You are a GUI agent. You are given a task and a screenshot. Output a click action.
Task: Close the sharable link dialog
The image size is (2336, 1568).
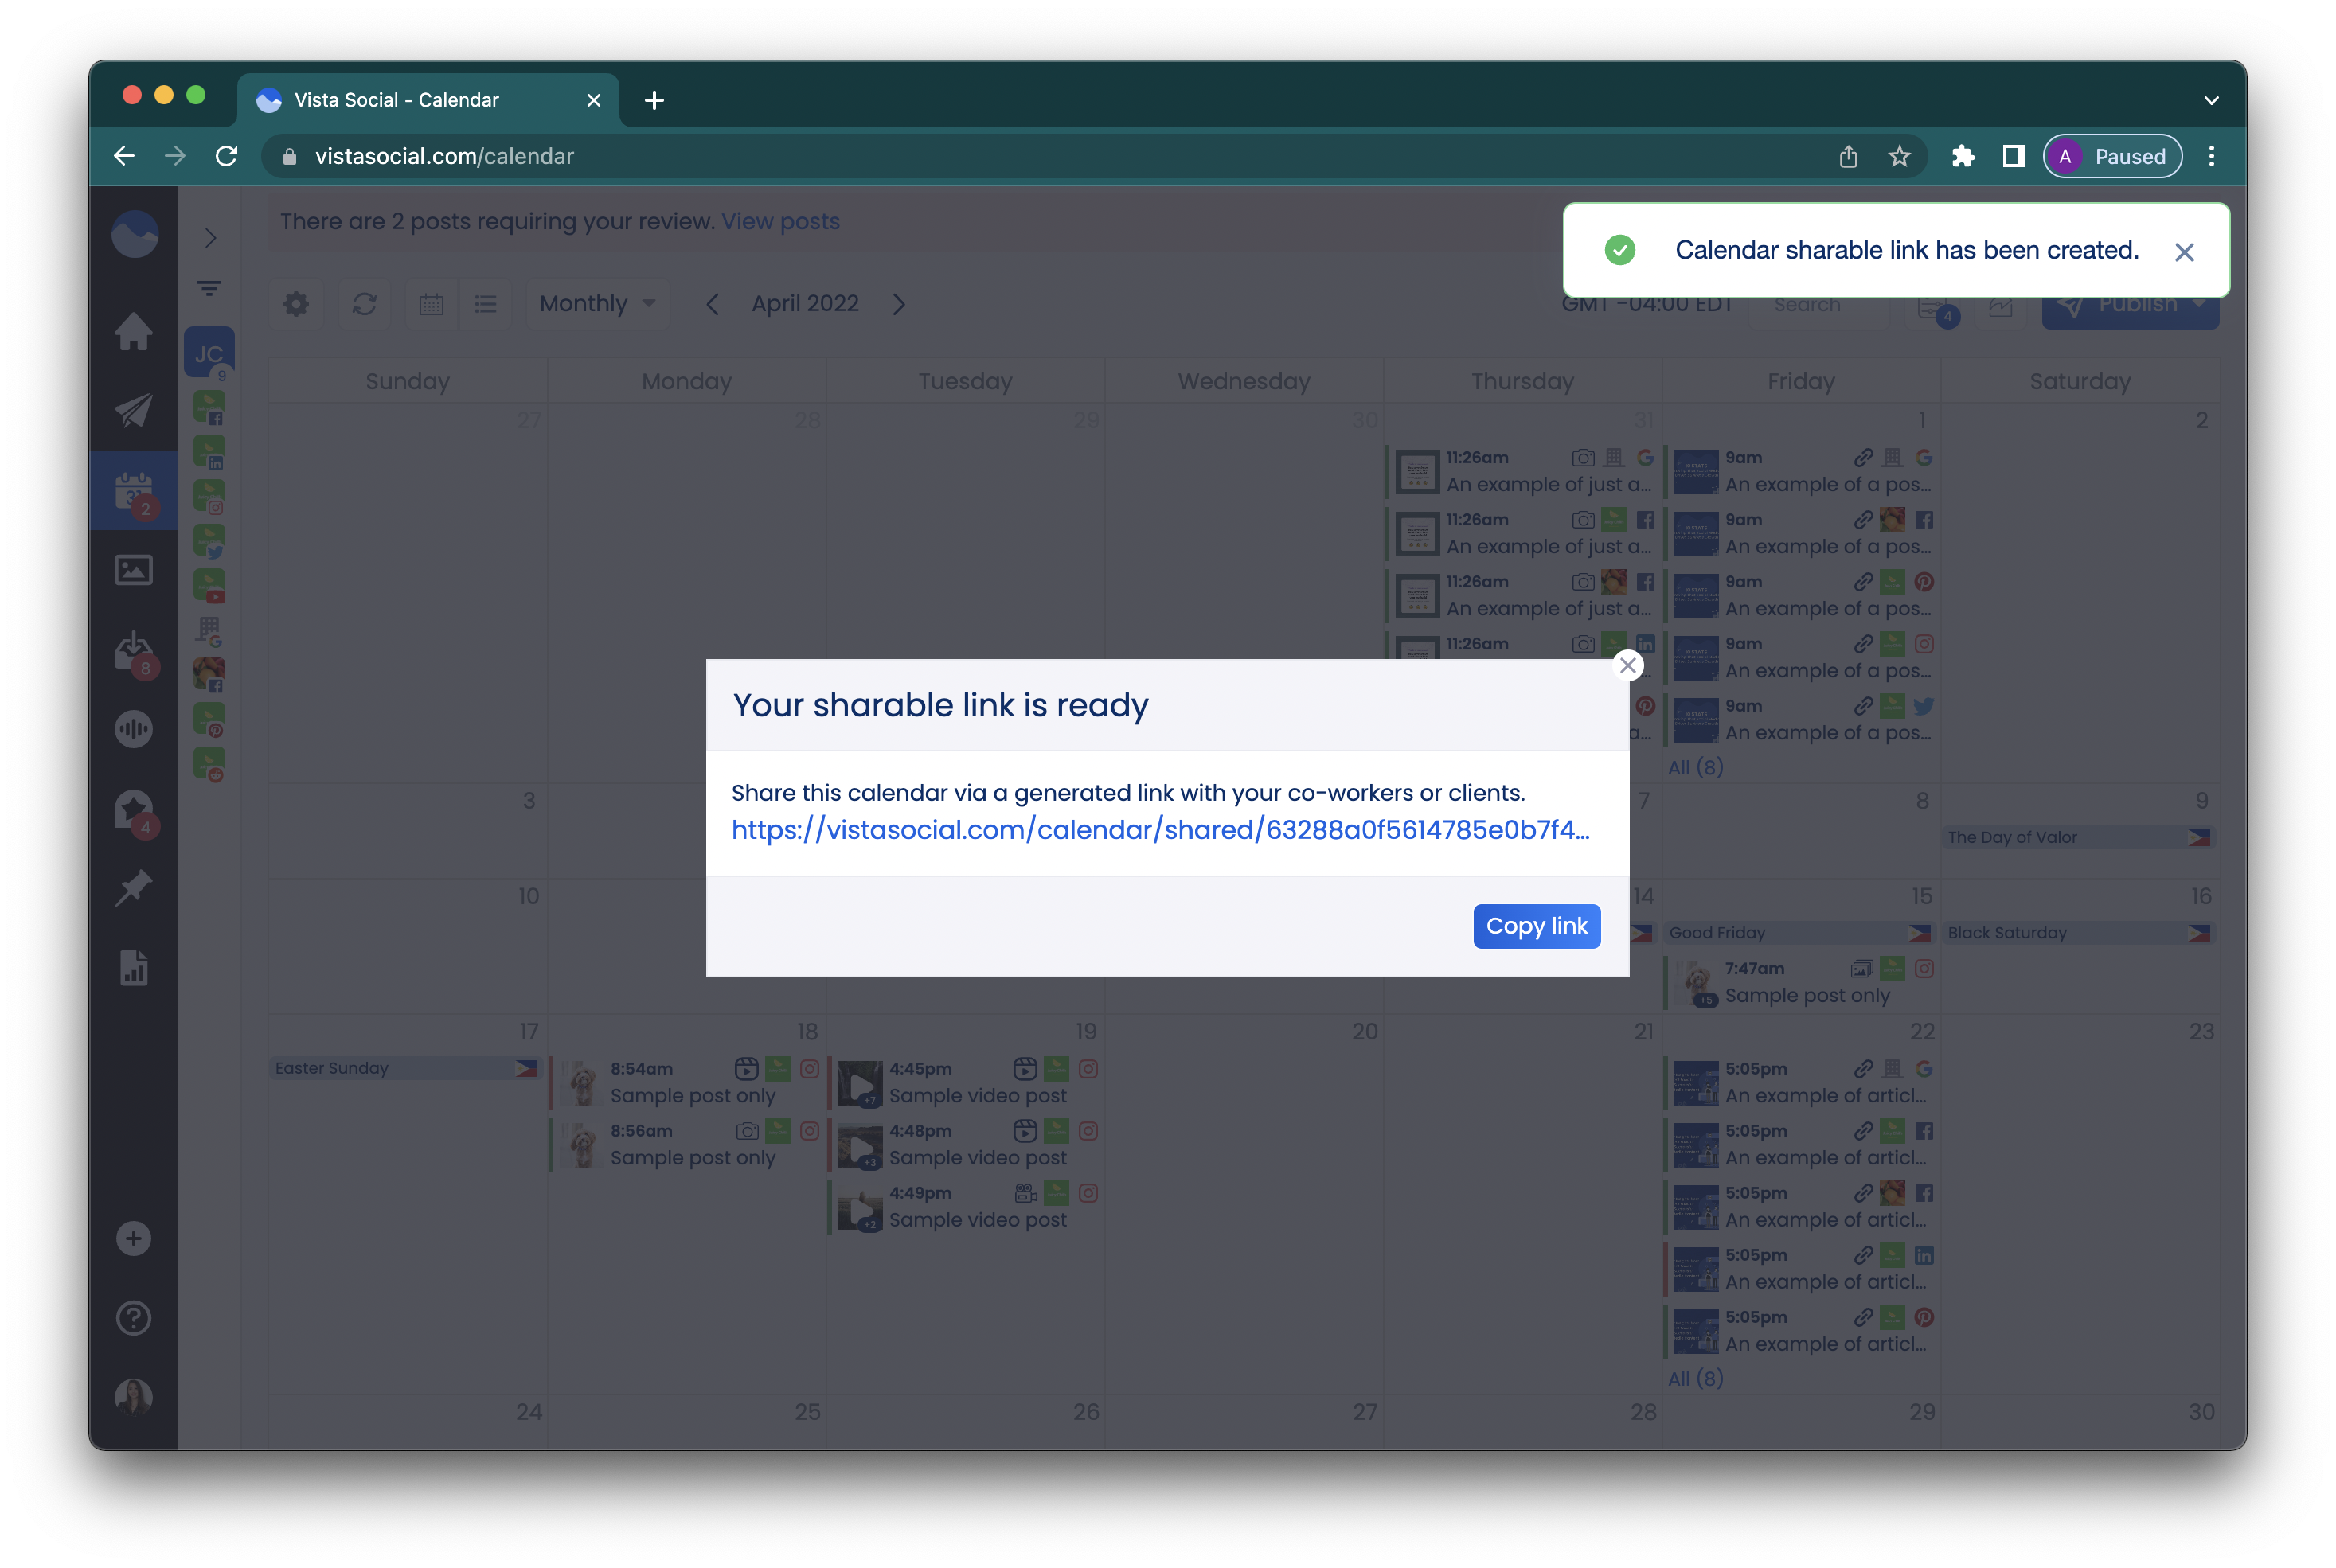click(1628, 665)
